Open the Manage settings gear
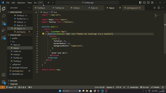166x93 pixels. coord(3,82)
